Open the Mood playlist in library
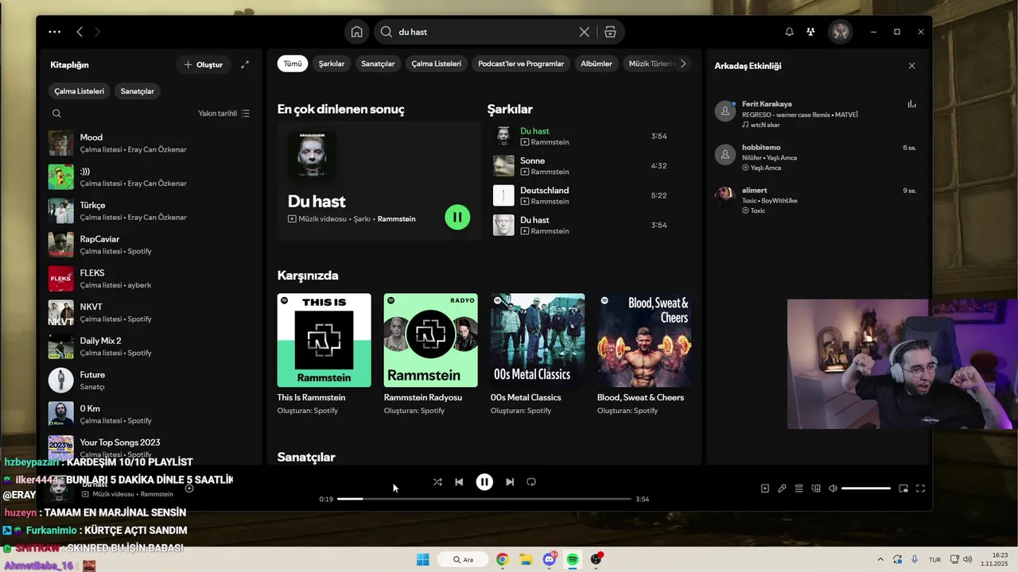1018x572 pixels. pyautogui.click(x=151, y=143)
